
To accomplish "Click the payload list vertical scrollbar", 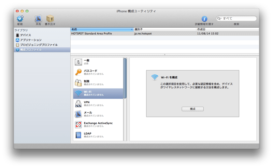I will [x=125, y=78].
